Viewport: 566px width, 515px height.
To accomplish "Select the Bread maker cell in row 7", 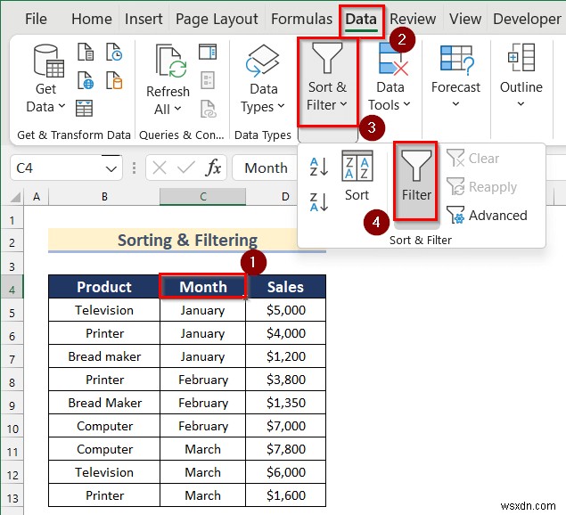I will click(x=104, y=356).
